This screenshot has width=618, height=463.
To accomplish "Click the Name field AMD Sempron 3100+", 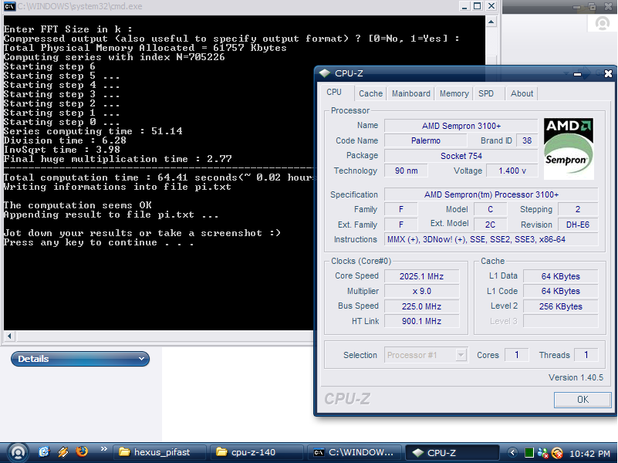I will tap(461, 126).
